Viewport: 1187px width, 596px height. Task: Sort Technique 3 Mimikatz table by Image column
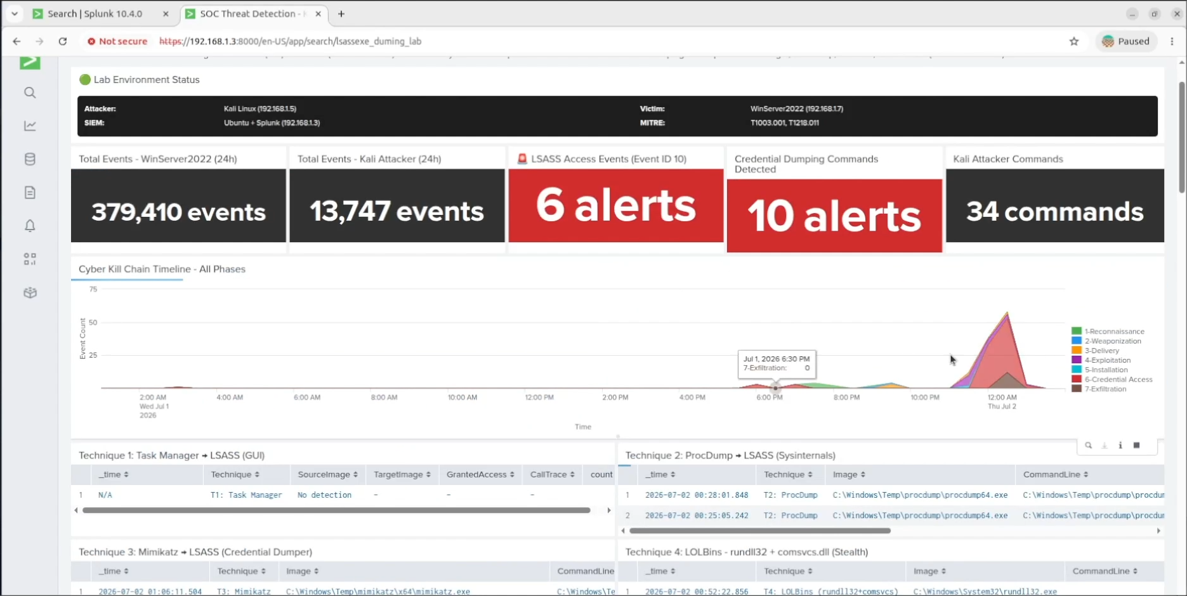pos(302,571)
